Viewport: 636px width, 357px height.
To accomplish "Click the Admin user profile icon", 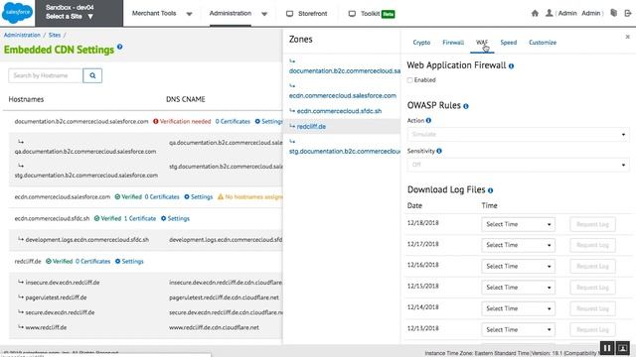I will point(549,13).
